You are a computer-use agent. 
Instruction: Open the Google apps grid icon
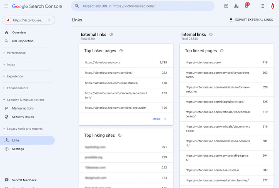point(262,6)
